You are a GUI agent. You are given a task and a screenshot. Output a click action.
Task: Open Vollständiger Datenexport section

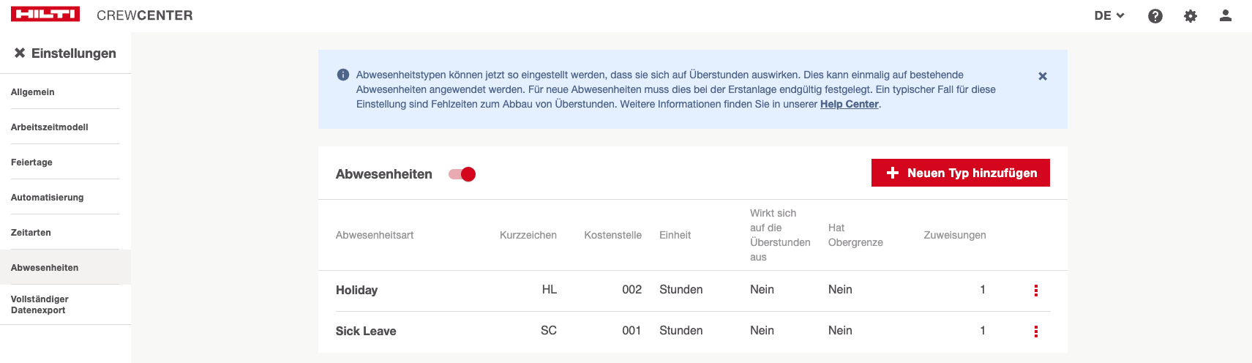[x=40, y=304]
